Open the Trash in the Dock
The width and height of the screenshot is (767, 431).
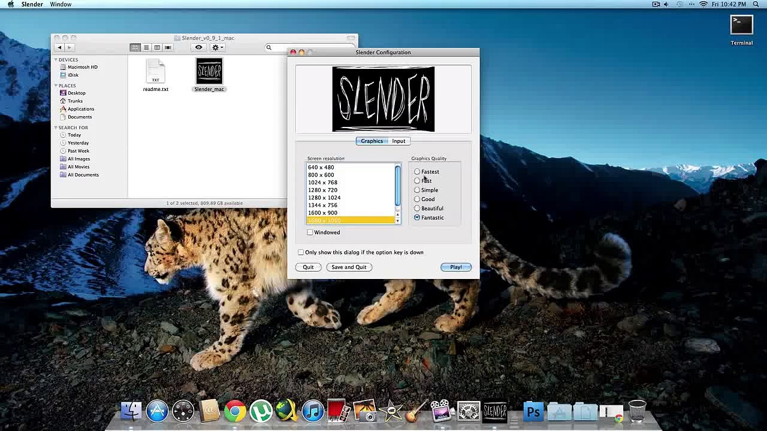click(637, 411)
